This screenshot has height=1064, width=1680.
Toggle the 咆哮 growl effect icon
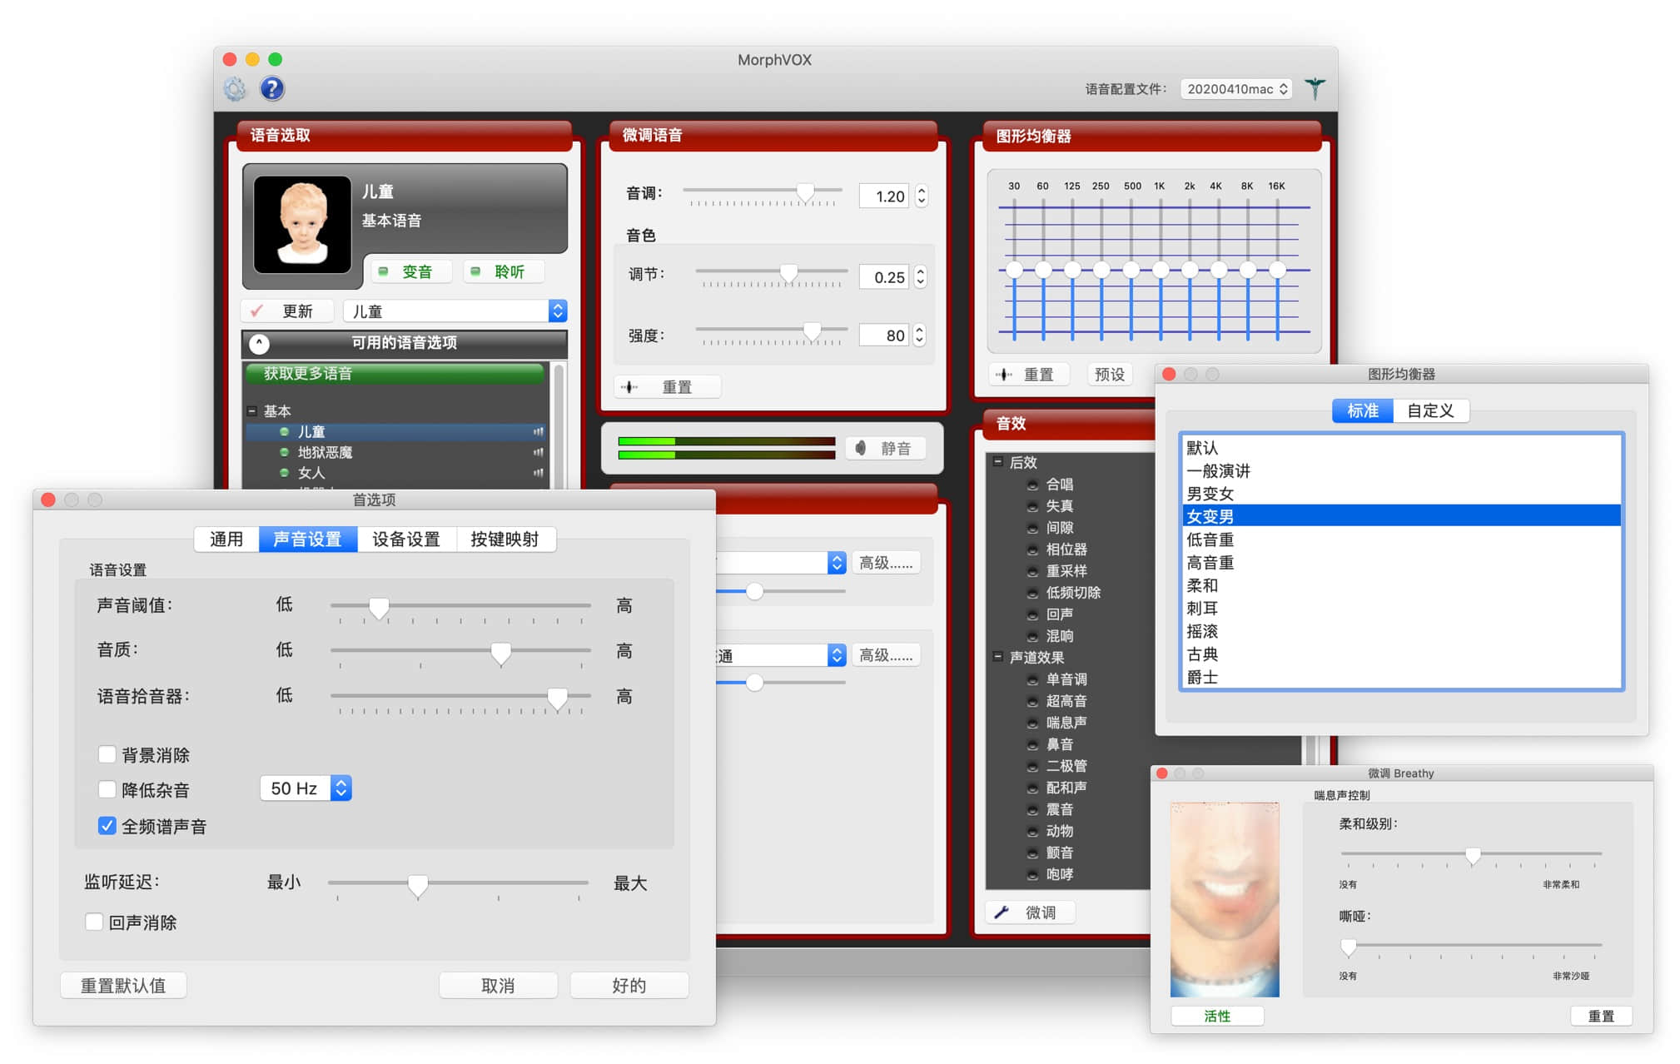click(x=1032, y=874)
